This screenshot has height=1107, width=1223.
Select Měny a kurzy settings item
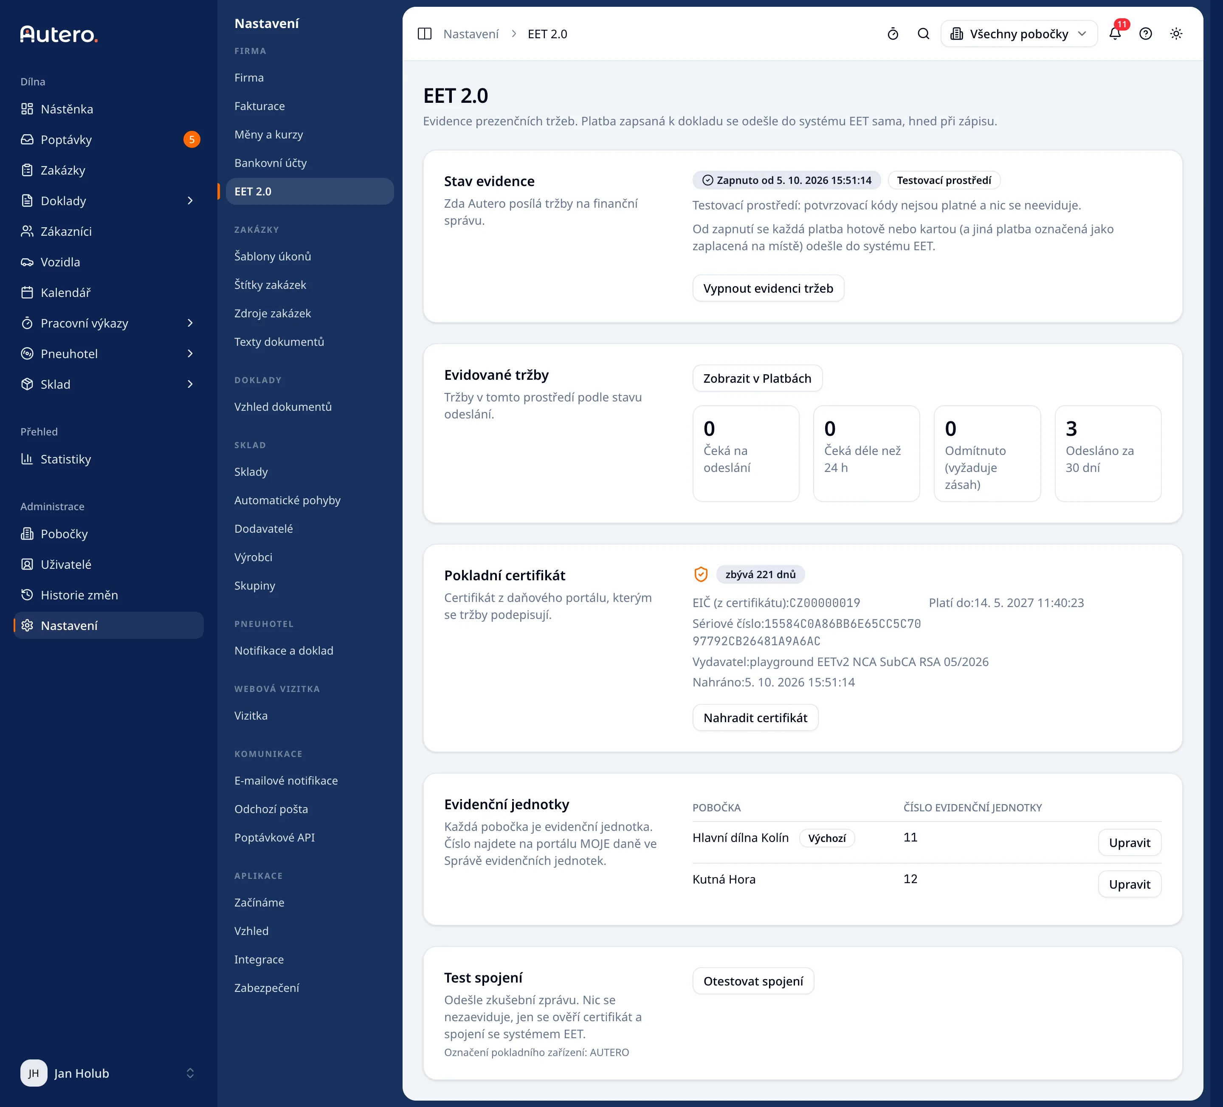(x=310, y=135)
